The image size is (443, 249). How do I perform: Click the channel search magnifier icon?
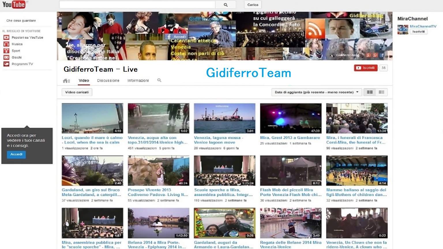click(x=159, y=80)
